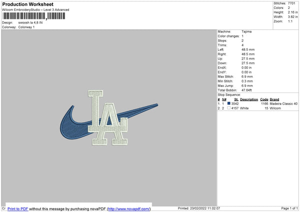
Task: Click the zoom value 1:1
Action: tap(290, 21)
